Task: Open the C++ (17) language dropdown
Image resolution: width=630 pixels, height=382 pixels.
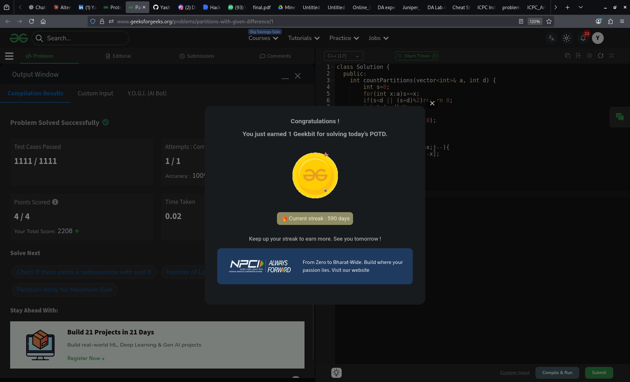Action: [343, 56]
